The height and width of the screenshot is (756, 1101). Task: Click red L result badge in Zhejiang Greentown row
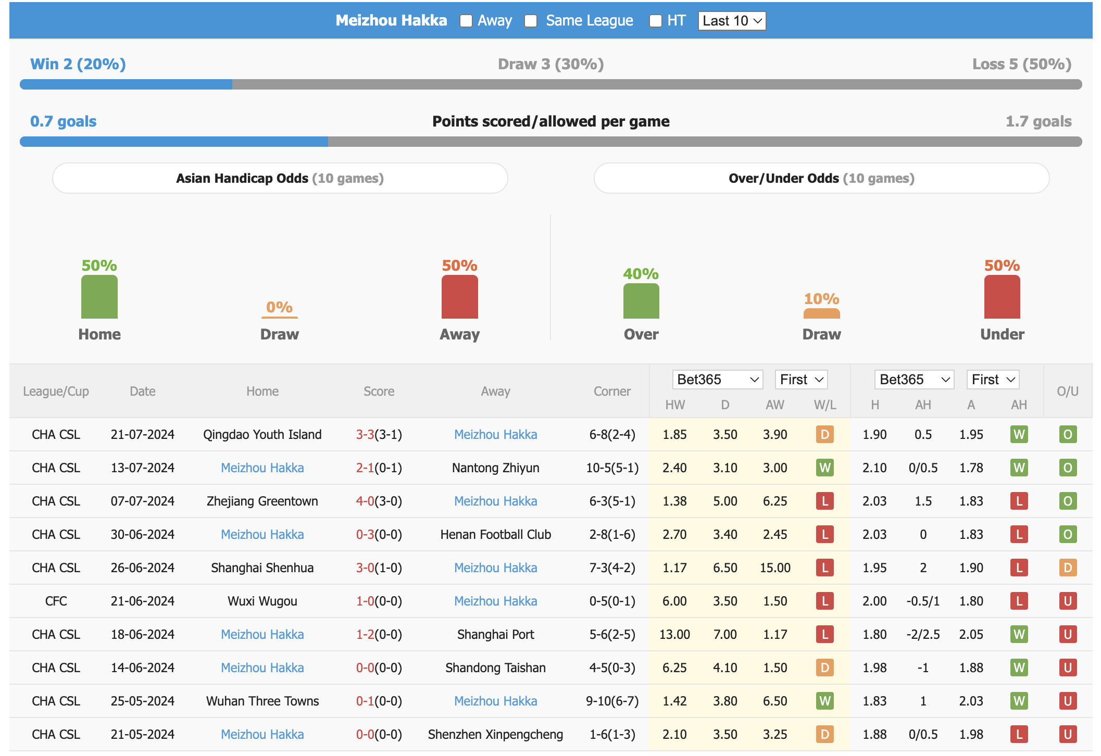[824, 501]
